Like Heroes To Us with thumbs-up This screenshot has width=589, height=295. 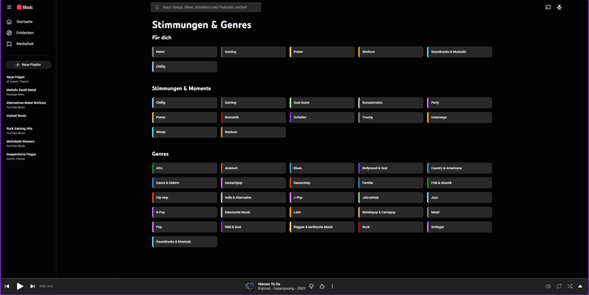[x=322, y=286]
